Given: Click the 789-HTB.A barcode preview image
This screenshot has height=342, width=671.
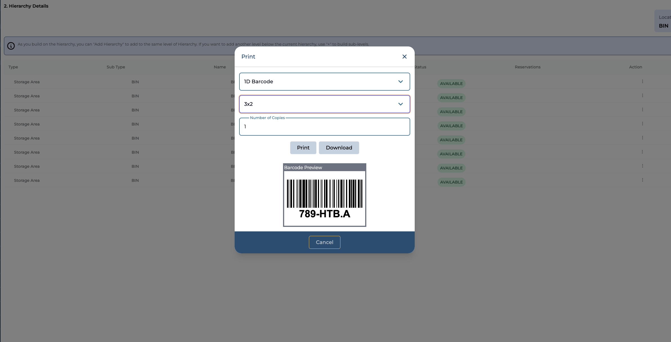Looking at the screenshot, I should pyautogui.click(x=324, y=198).
